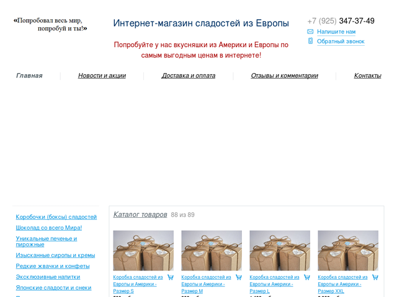Image resolution: width=397 pixels, height=297 pixels.
Task: Click the red promo text Попробуйте у нас вкусняшки
Action: (x=201, y=50)
